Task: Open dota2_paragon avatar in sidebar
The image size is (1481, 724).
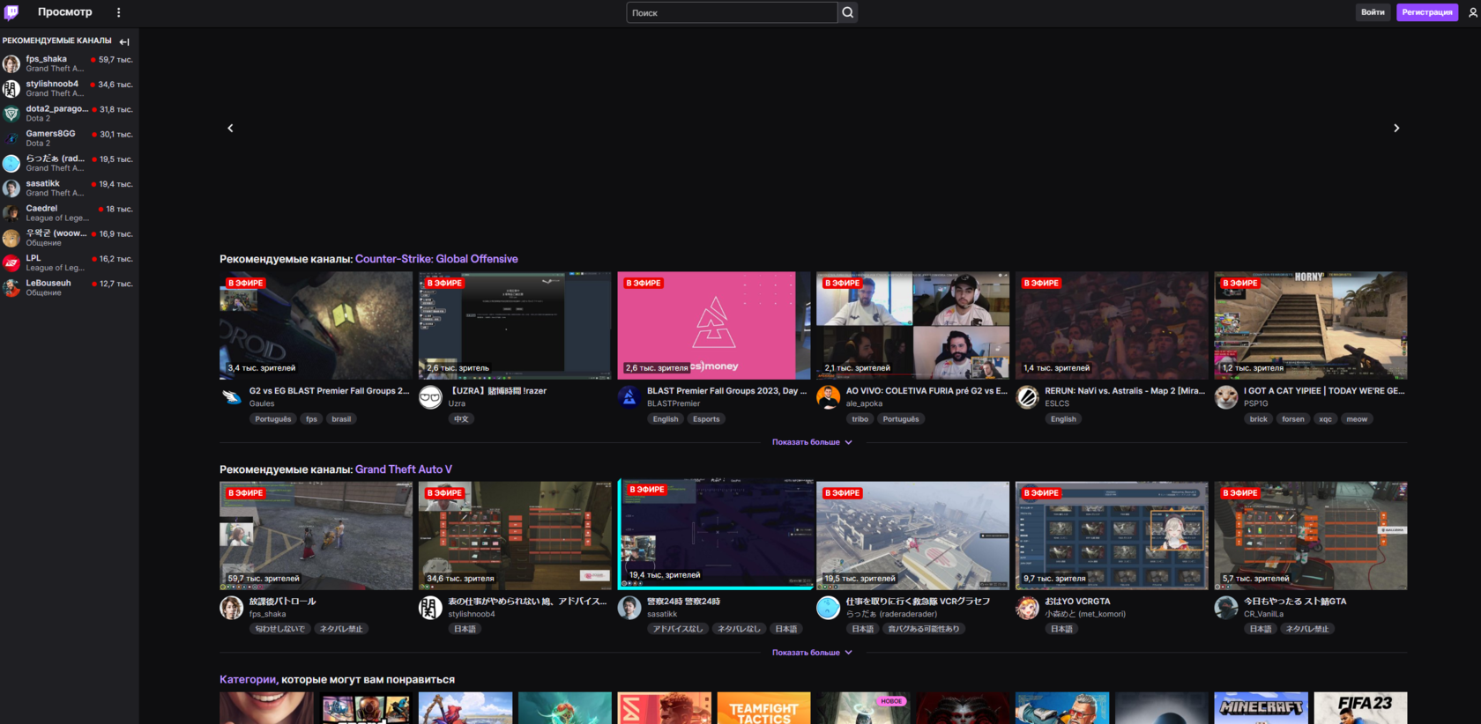Action: coord(11,114)
